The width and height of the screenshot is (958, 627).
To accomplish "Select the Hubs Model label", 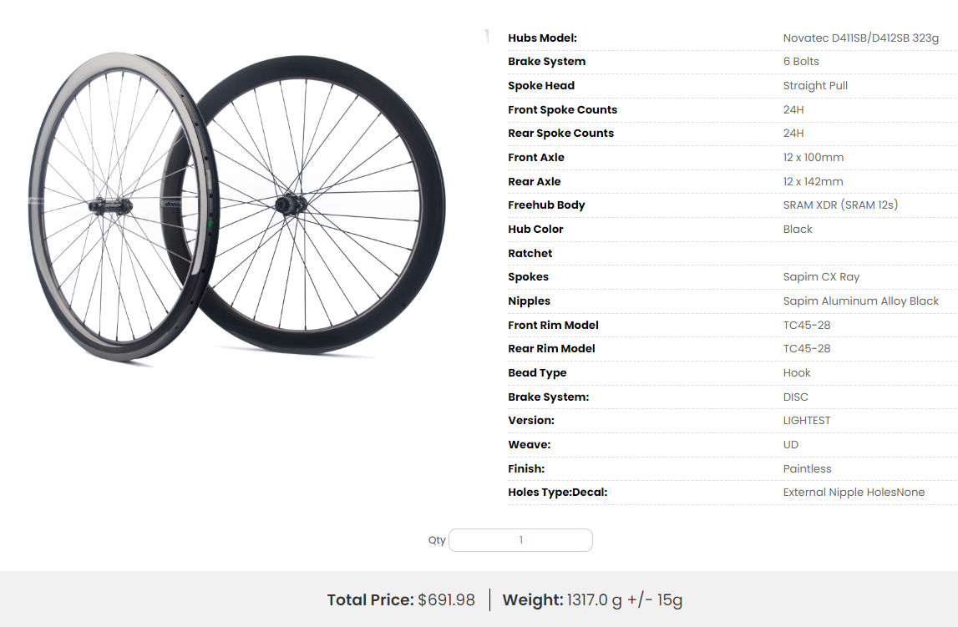I will click(542, 38).
